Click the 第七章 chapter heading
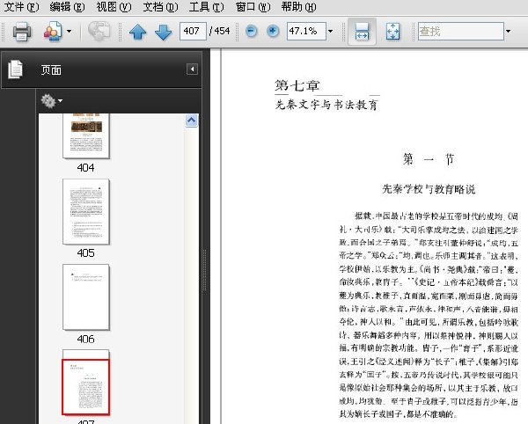Viewport: 528px width, 424px height. 297,85
